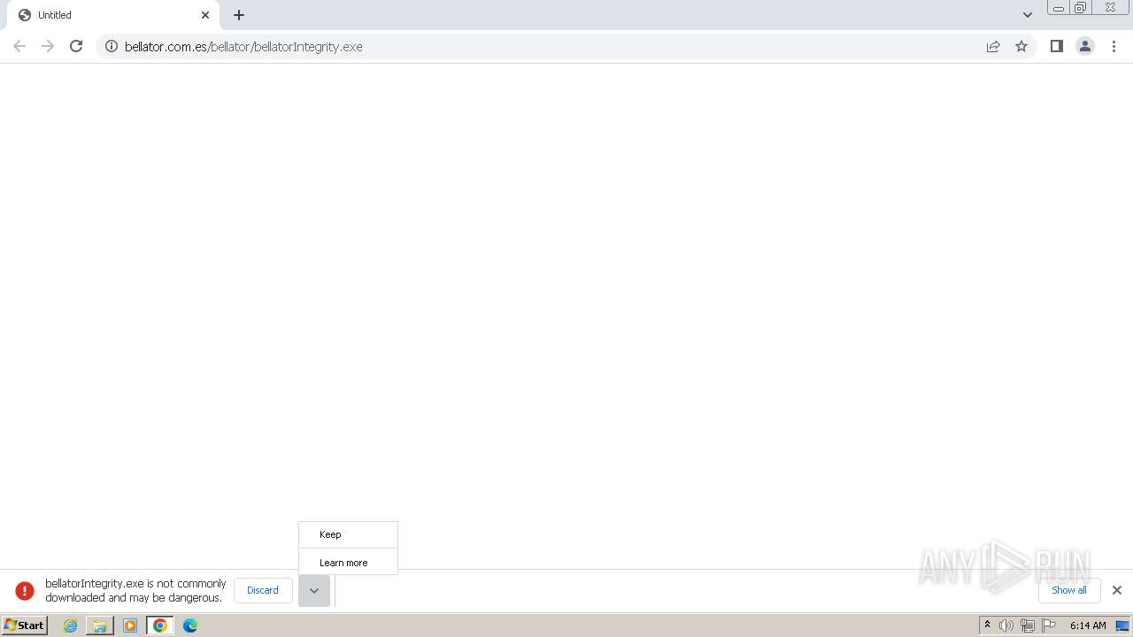Toggle download options chevron
Image resolution: width=1133 pixels, height=637 pixels.
[314, 591]
